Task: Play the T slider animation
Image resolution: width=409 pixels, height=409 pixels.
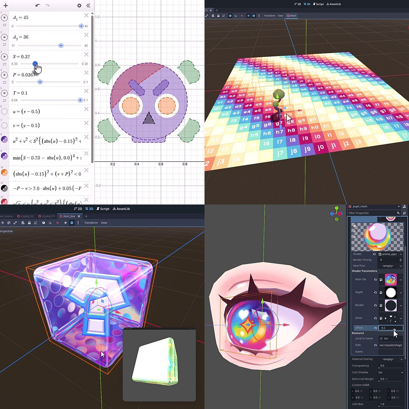Action: pyautogui.click(x=4, y=93)
